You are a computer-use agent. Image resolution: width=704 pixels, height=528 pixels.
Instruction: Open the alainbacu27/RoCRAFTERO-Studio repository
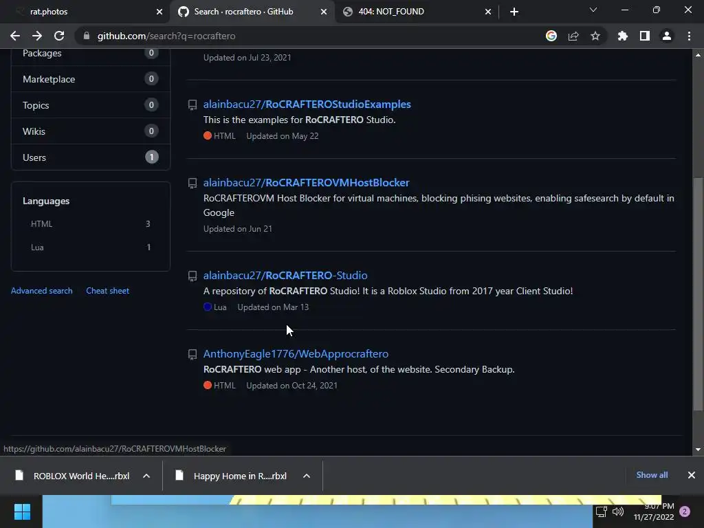coord(285,275)
